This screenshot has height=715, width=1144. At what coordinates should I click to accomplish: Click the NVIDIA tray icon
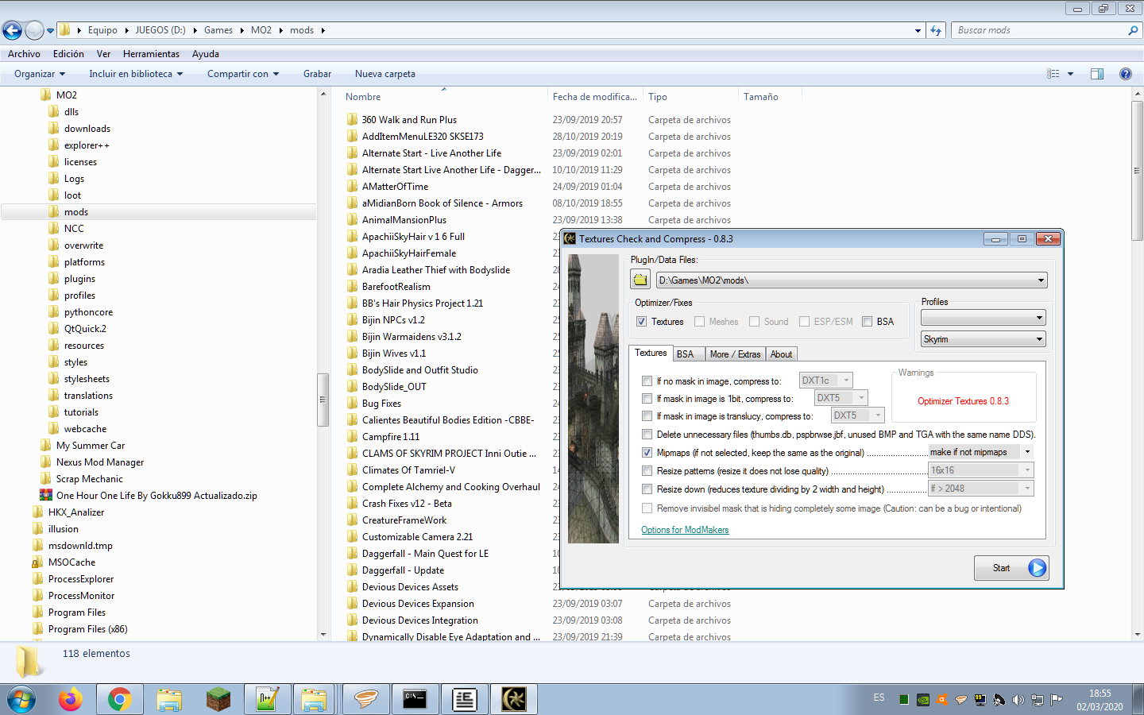click(922, 700)
